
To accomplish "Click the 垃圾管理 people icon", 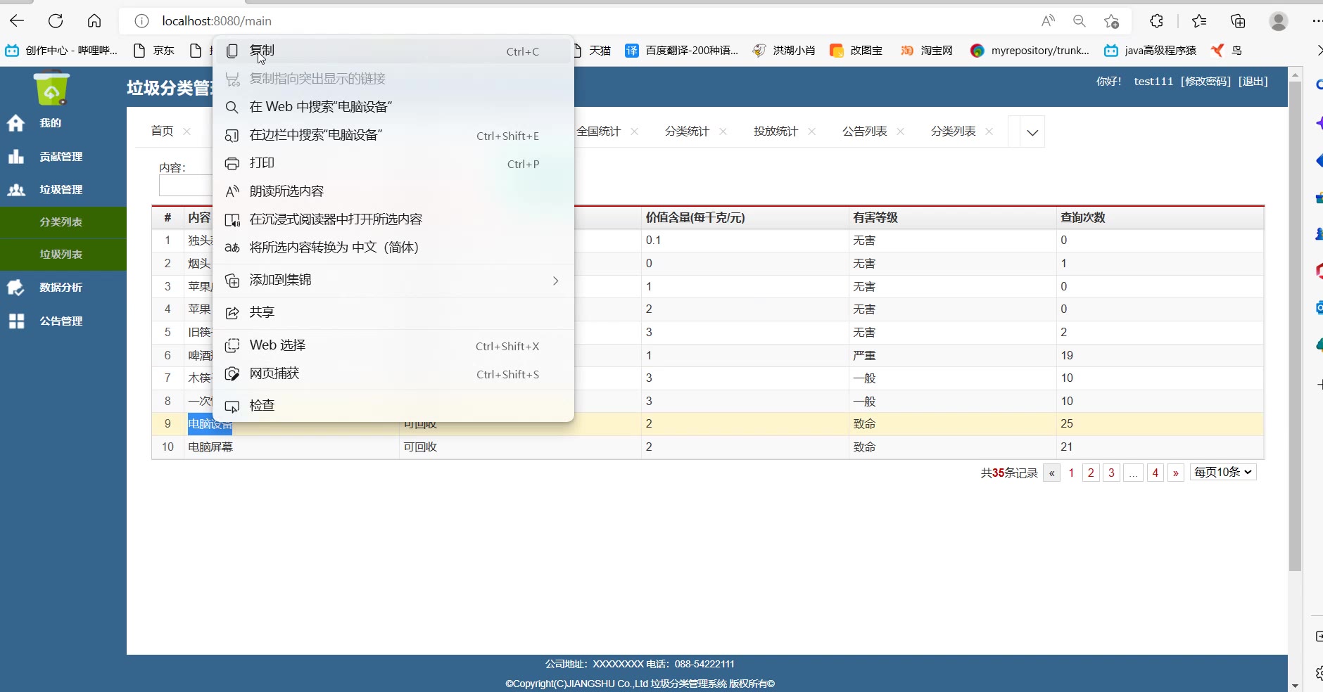I will coord(15,190).
